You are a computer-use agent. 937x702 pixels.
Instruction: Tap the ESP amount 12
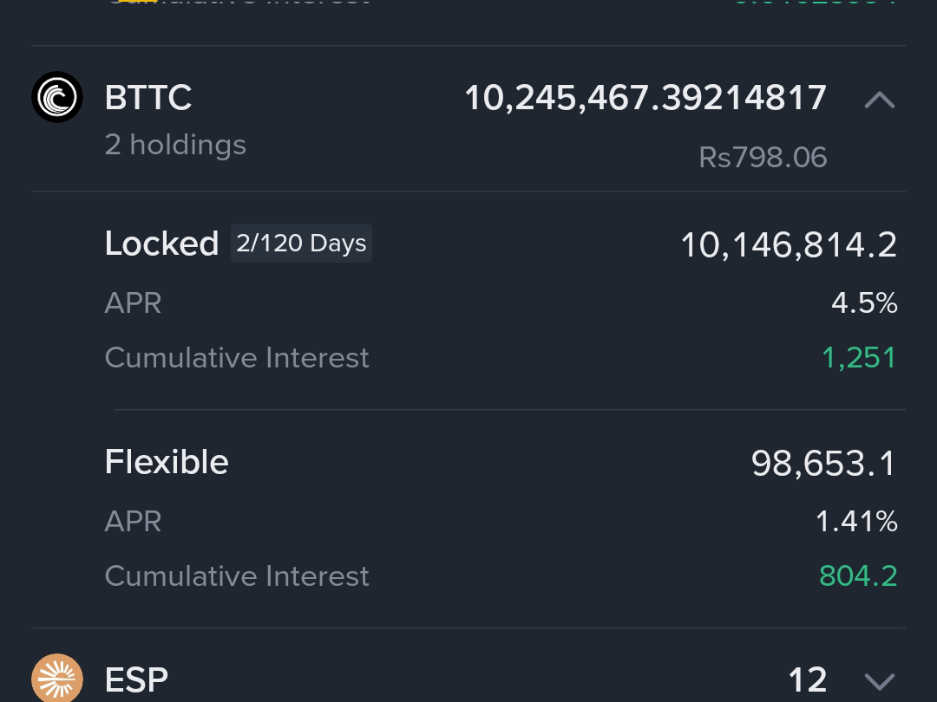(x=808, y=680)
